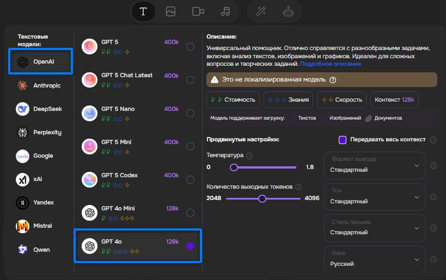The height and width of the screenshot is (280, 446).
Task: Switch to DeepSeek provider
Action: click(40, 109)
